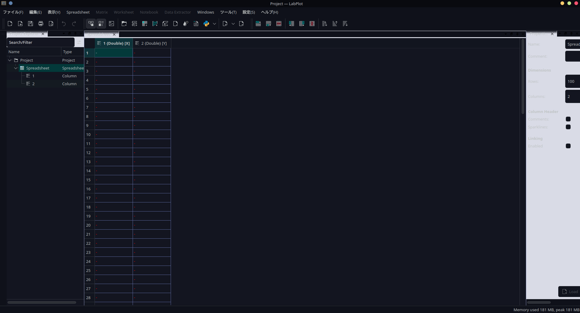Click the Export icon in toolbar
The image size is (580, 313).
241,24
